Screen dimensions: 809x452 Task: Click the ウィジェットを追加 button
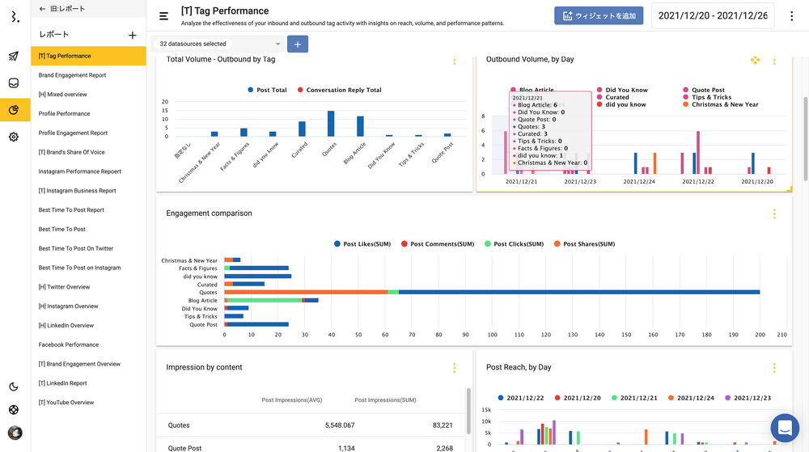coord(599,16)
